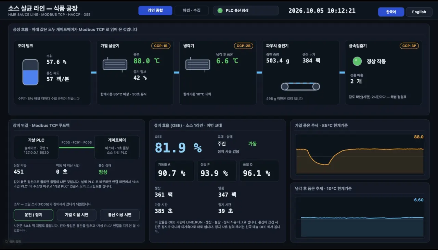Click the 조미 탱크 card title

coord(25,45)
